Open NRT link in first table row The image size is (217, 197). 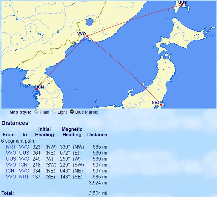coord(11,147)
